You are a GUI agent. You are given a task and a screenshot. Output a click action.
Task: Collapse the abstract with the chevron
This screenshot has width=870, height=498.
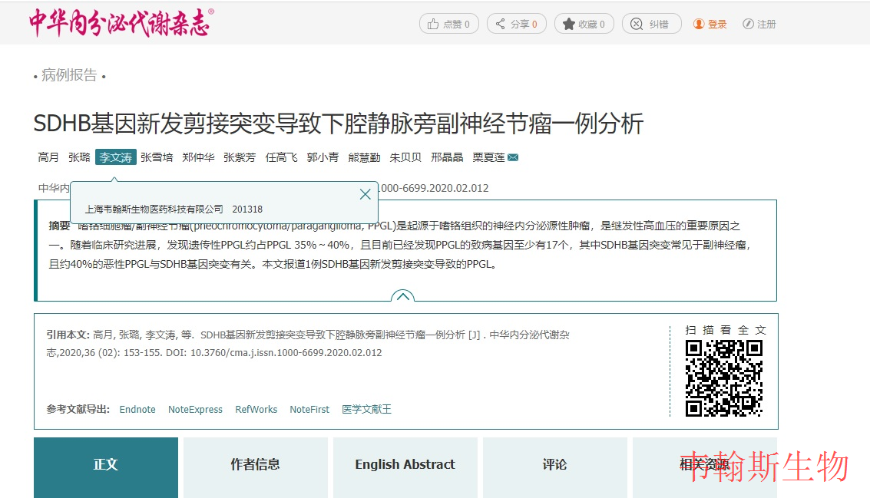[403, 296]
